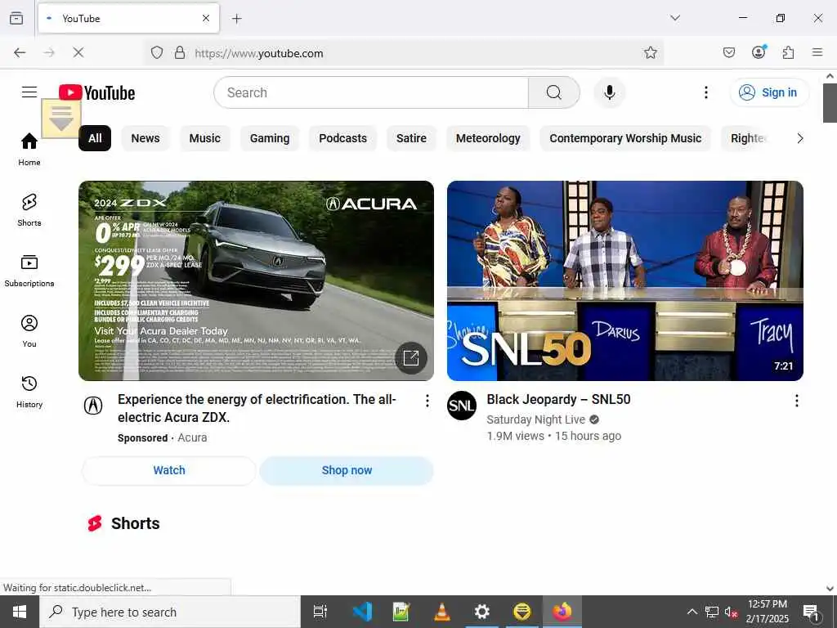Open Firefox extensions puzzle icon
Screen dimensions: 837x628
[x=788, y=52]
